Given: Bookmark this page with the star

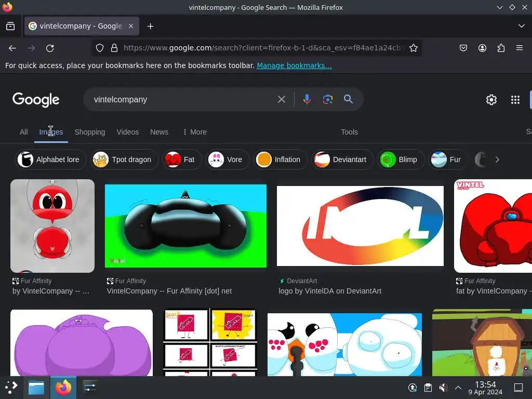Looking at the screenshot, I should [413, 48].
